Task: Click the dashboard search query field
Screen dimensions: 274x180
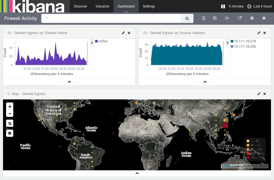Action: [111, 19]
